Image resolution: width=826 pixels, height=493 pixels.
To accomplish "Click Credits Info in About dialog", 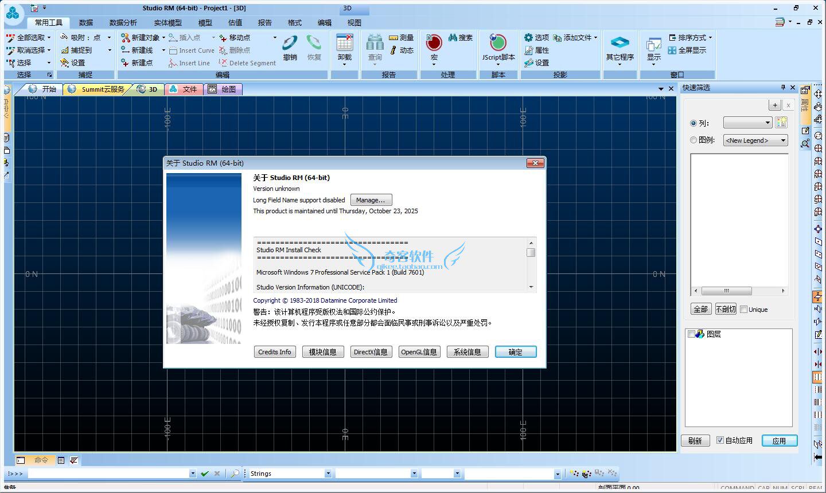I will pyautogui.click(x=275, y=352).
